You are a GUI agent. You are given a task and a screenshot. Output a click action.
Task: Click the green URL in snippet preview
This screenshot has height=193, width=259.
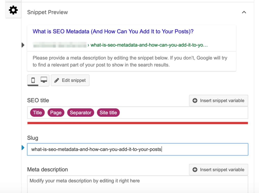click(149, 45)
